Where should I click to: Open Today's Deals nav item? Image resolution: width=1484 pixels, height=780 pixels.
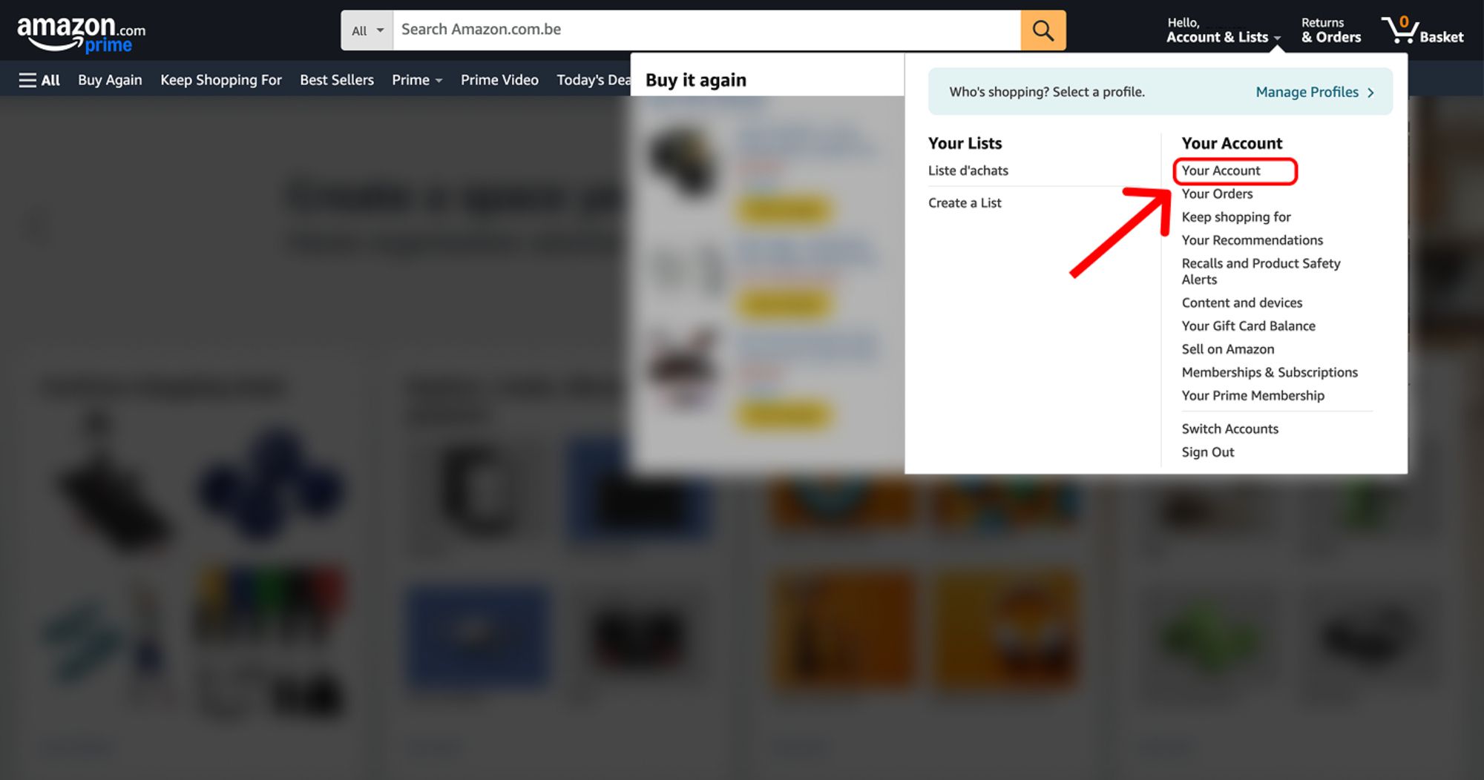593,80
